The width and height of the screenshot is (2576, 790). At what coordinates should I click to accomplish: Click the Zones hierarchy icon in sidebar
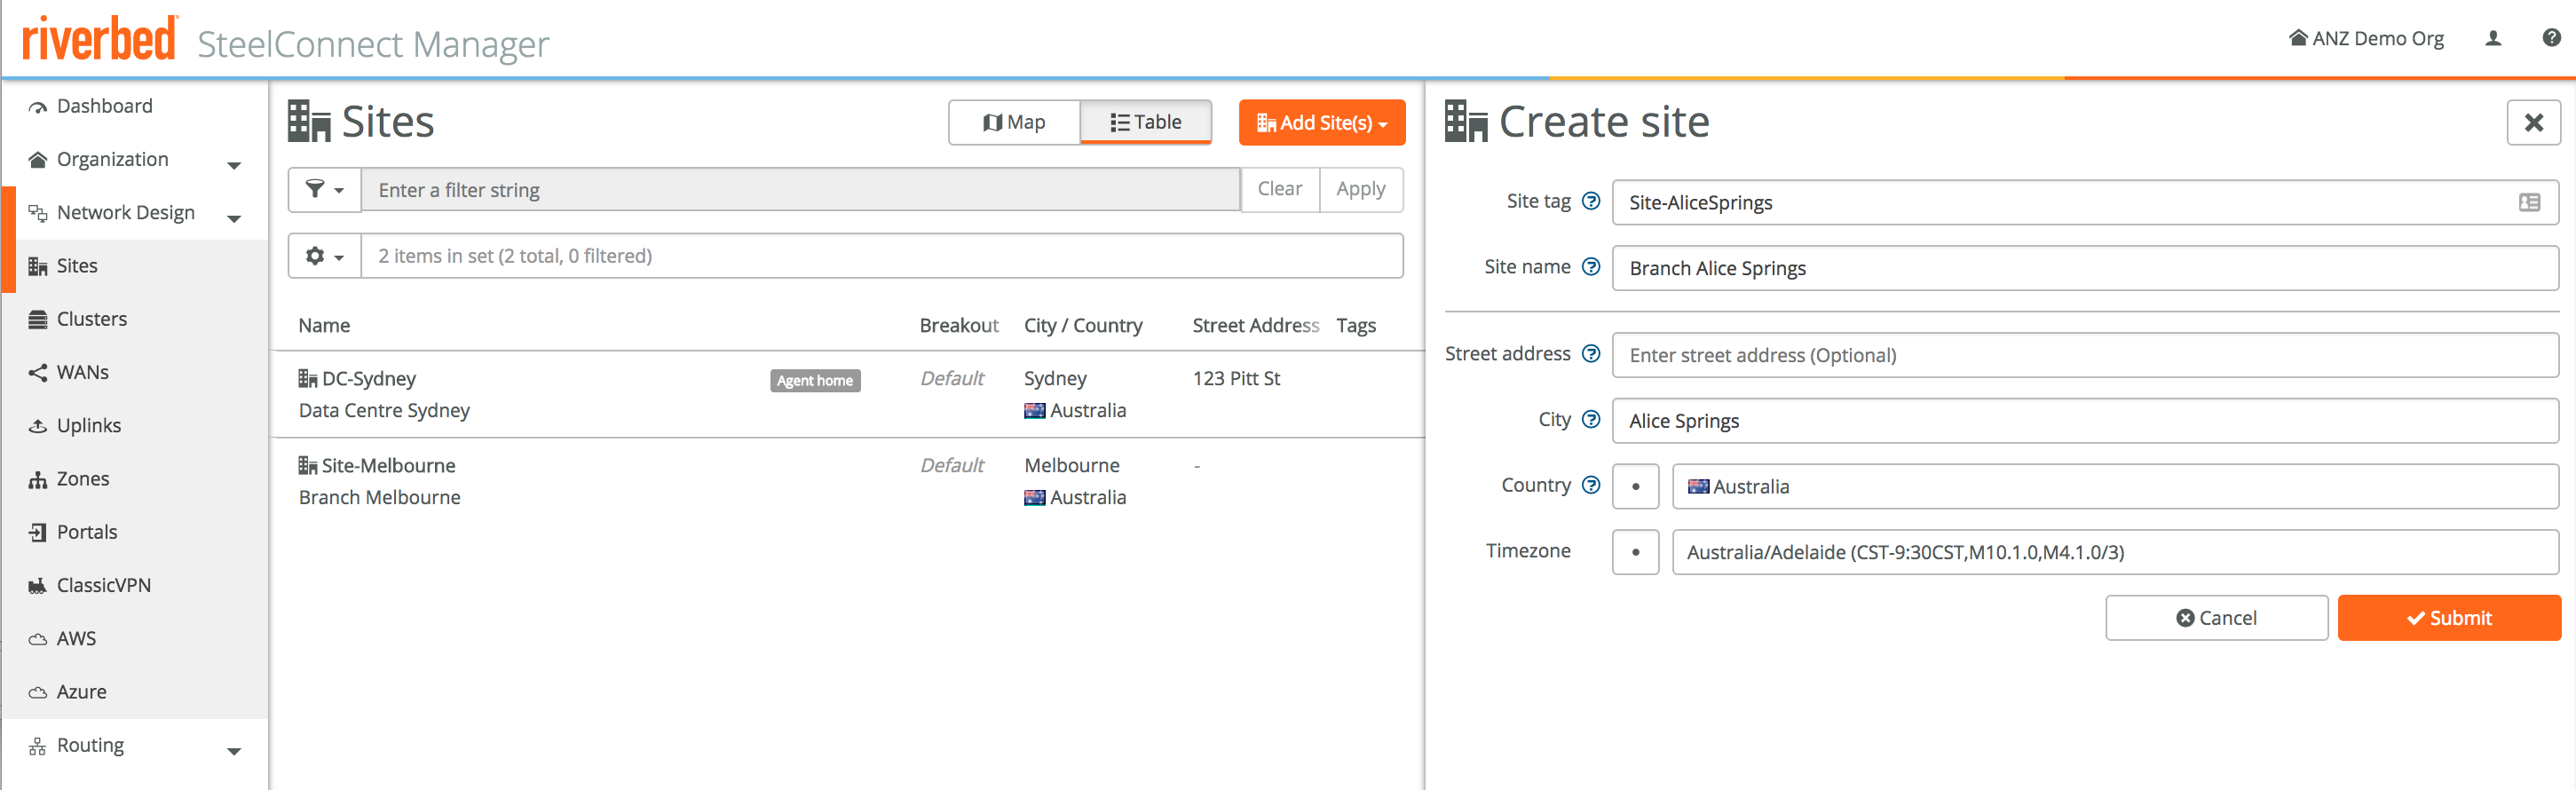(38, 479)
